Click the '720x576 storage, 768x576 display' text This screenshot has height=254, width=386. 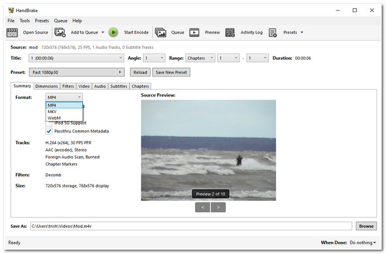pyautogui.click(x=77, y=186)
